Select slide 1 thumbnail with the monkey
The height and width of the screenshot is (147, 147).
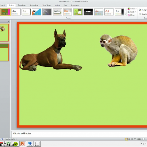(x=4, y=33)
